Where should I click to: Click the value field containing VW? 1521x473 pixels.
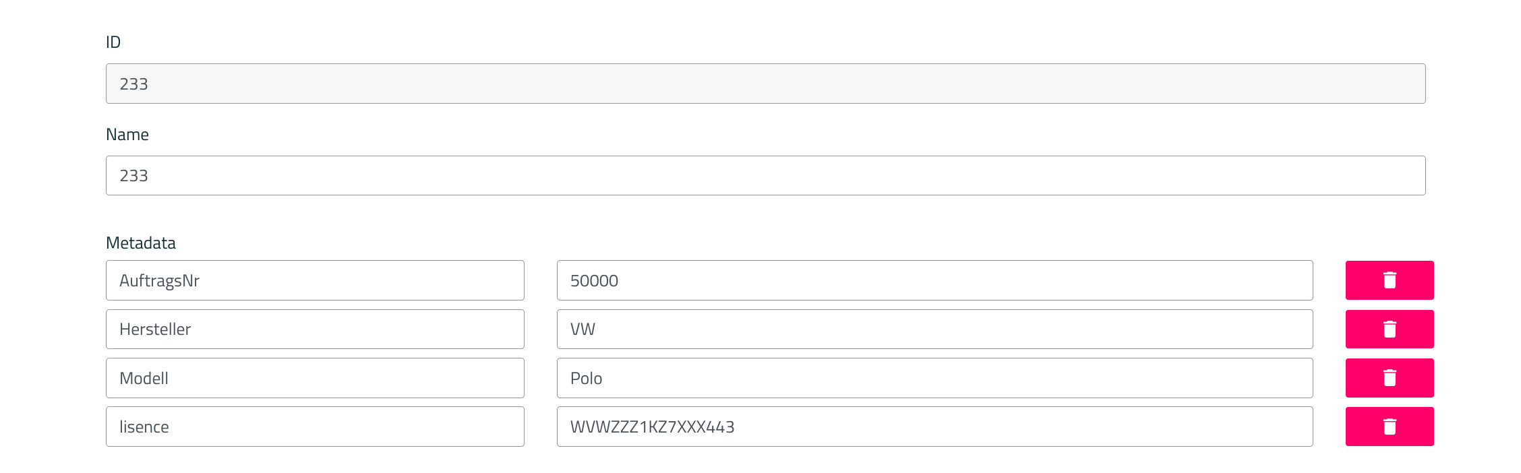(x=934, y=329)
